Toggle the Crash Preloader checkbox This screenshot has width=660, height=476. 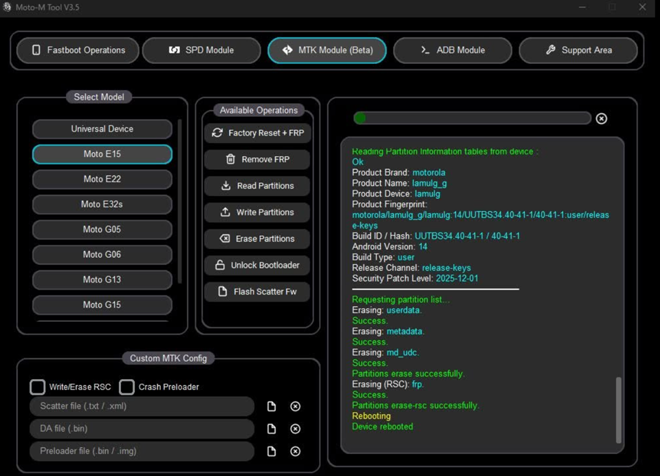pos(126,387)
